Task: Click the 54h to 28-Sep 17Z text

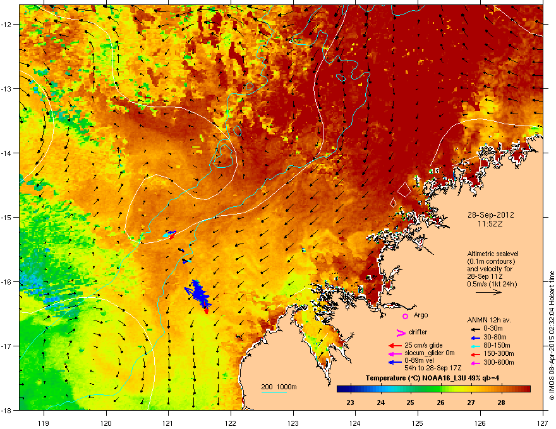Action: pyautogui.click(x=433, y=368)
